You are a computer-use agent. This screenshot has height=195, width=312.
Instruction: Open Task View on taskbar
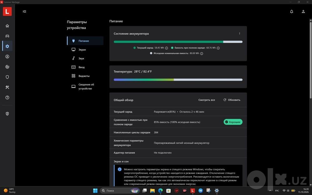pyautogui.click(x=144, y=191)
